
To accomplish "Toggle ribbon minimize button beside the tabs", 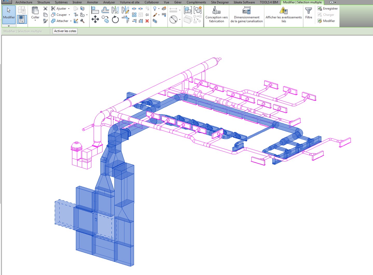I will click(x=332, y=2).
